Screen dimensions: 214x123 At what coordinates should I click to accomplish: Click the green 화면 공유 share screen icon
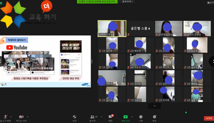coord(125,117)
